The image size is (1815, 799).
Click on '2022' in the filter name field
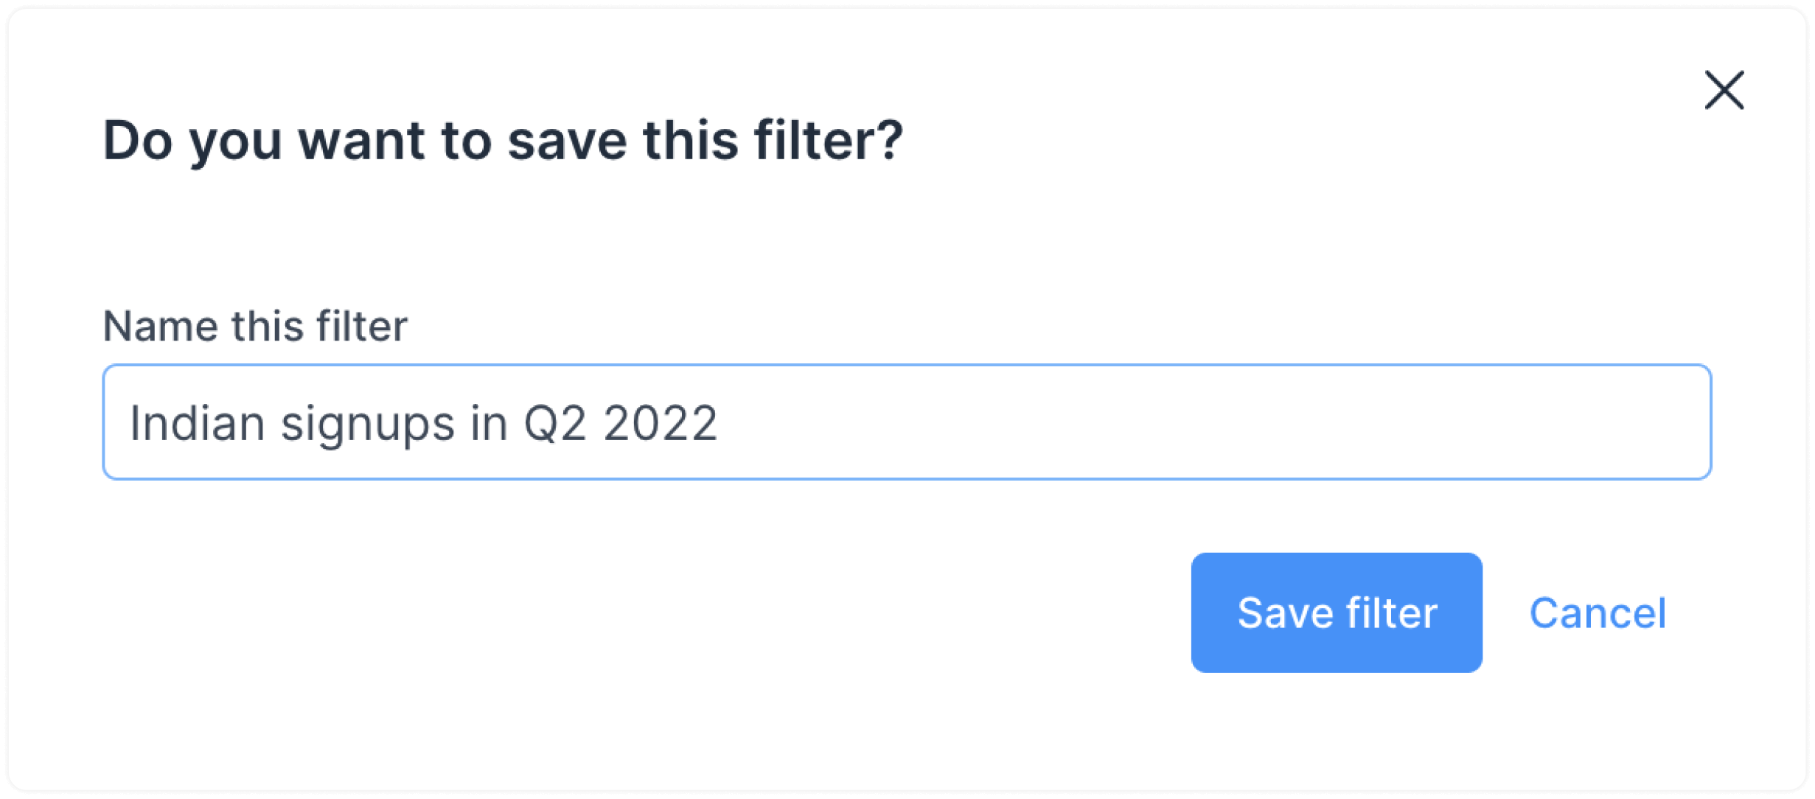coord(660,423)
